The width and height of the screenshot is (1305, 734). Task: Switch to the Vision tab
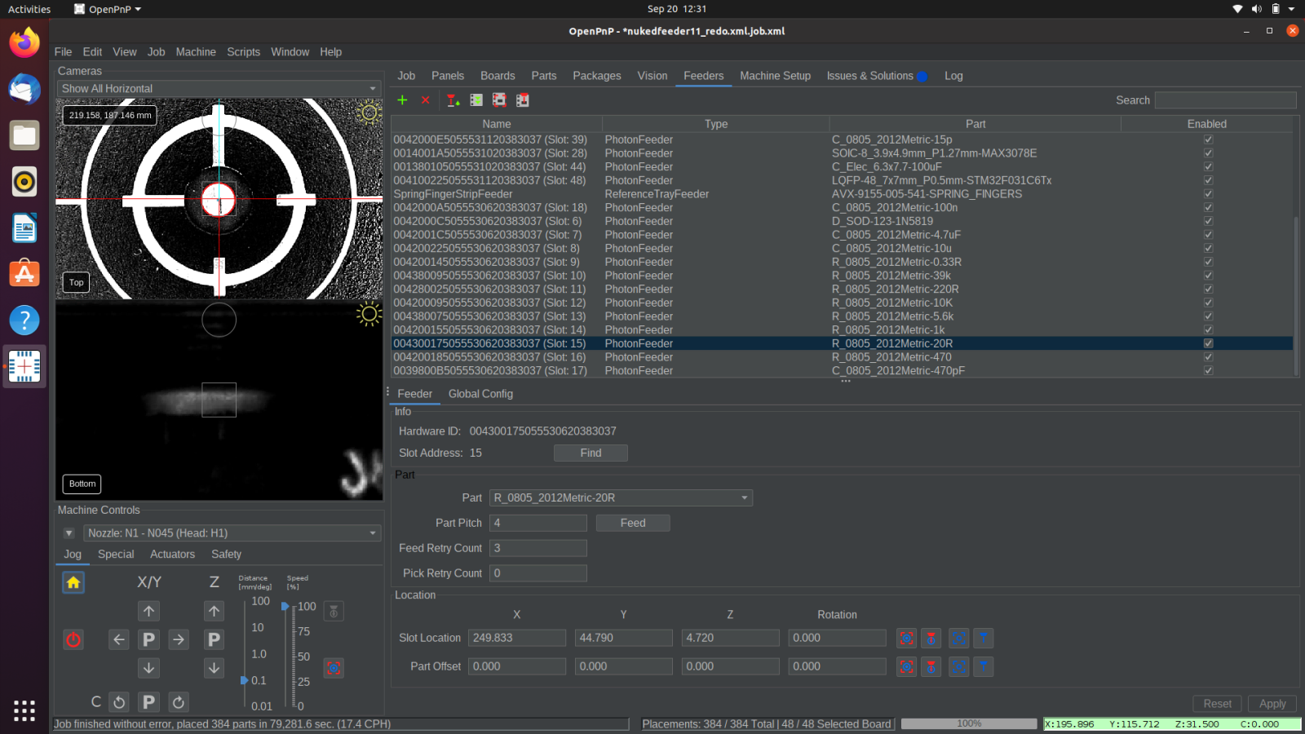coord(652,76)
